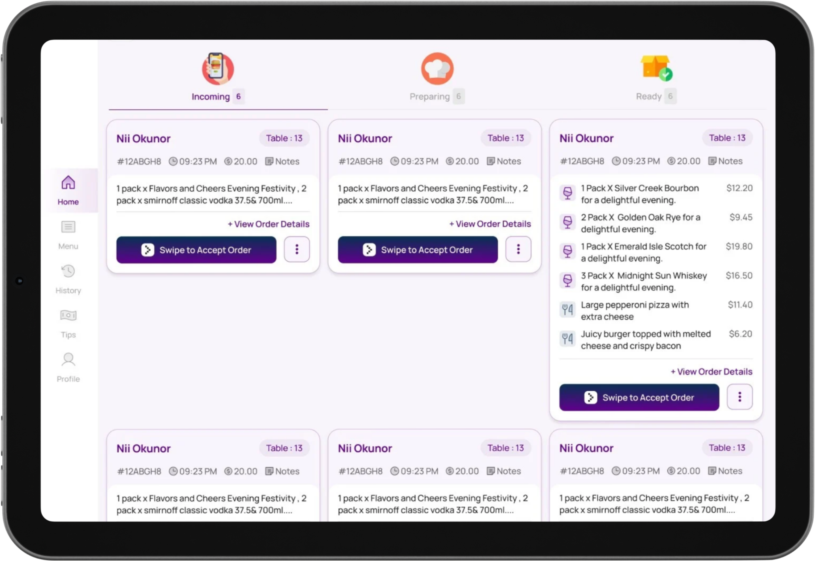Switch to the Incoming orders tab
Image resolution: width=815 pixels, height=561 pixels.
pos(218,78)
